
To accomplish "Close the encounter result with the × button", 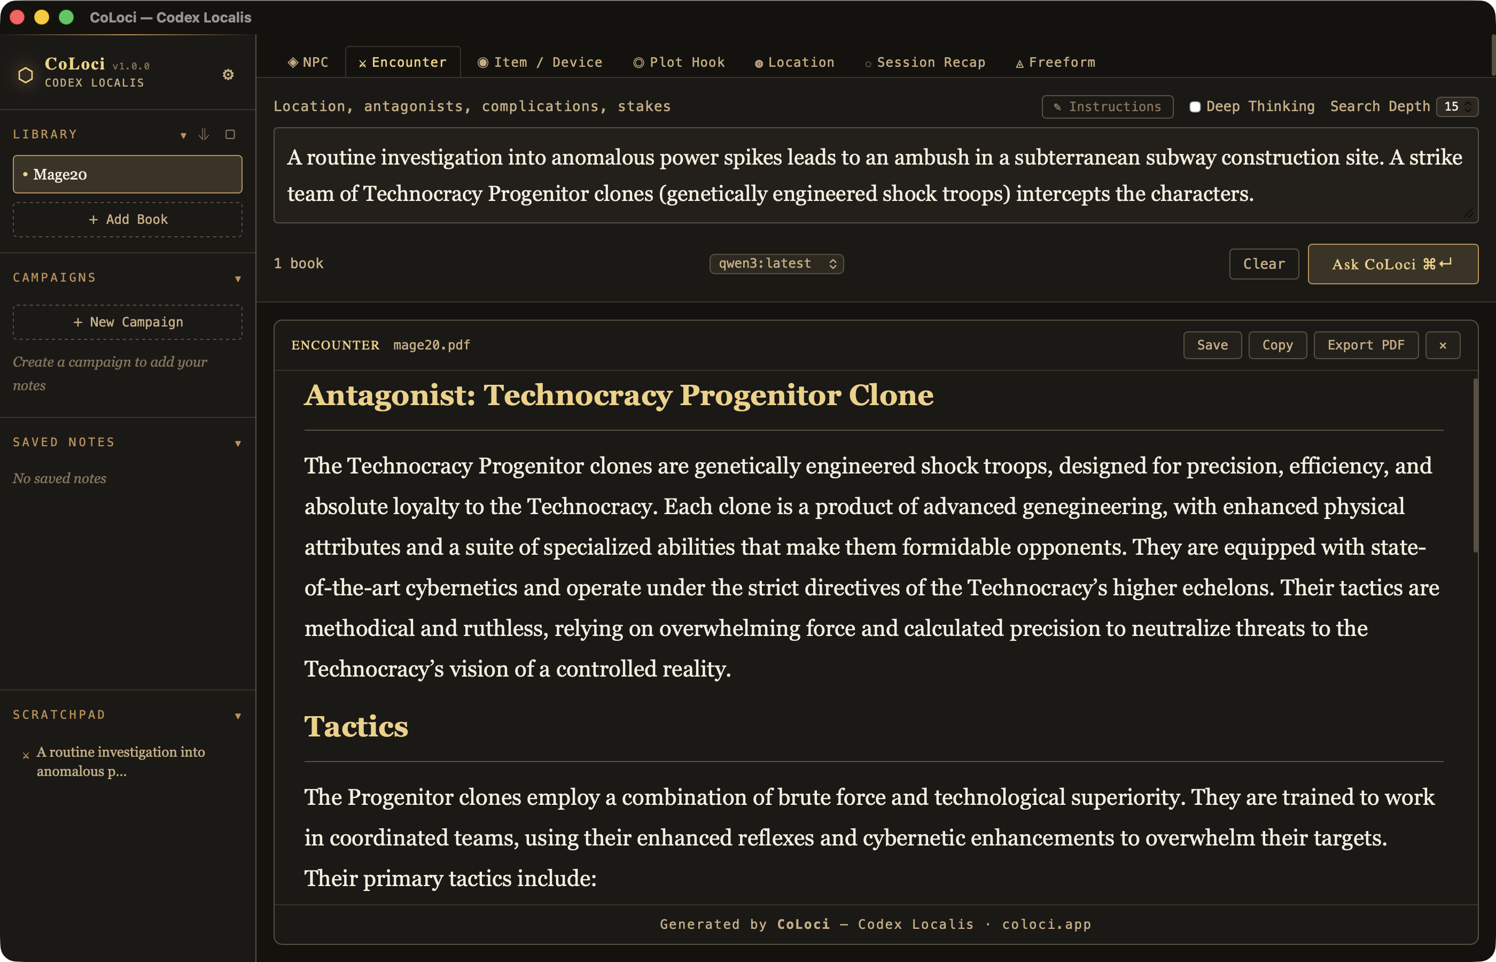I will [x=1442, y=345].
